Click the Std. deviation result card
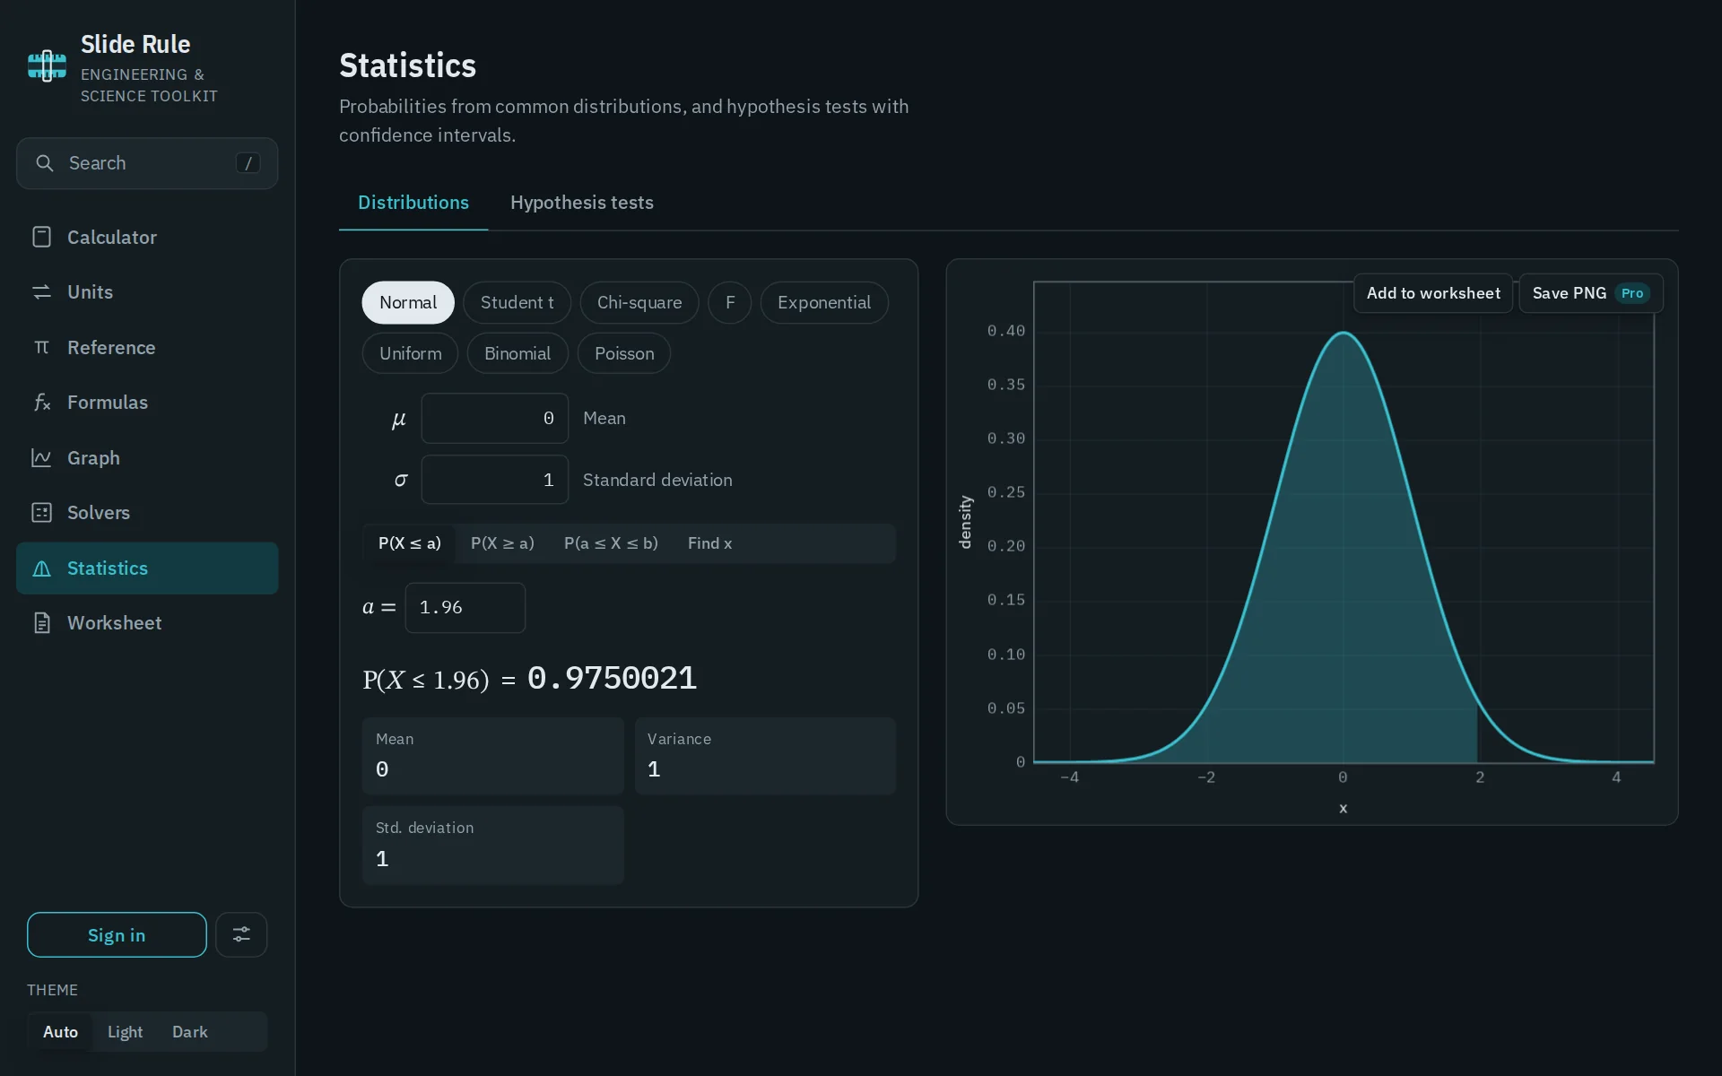Screen dimensions: 1722x1076 coord(492,846)
